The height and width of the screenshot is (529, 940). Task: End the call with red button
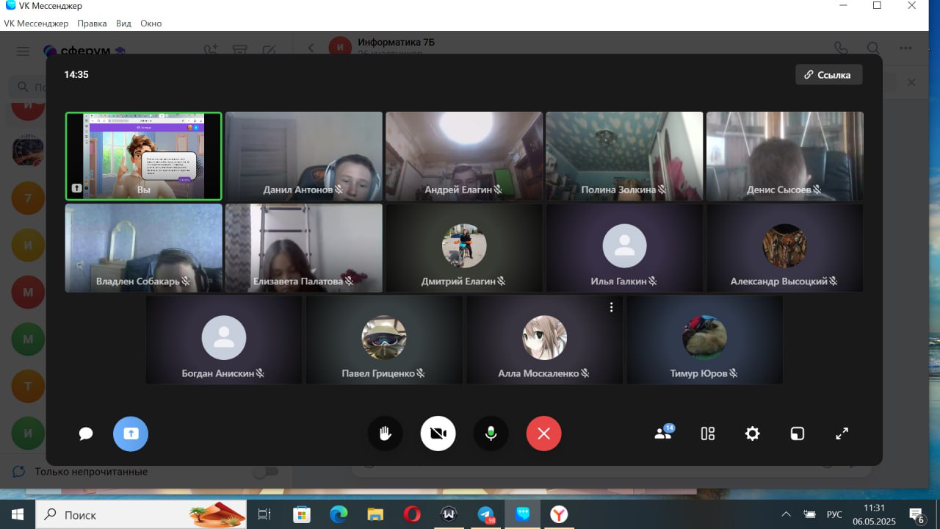pos(543,433)
